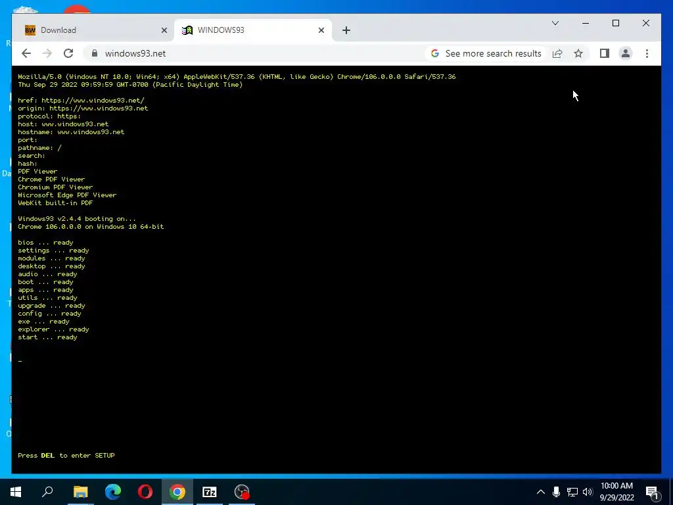Share this page via share icon
Image resolution: width=673 pixels, height=505 pixels.
click(x=557, y=53)
